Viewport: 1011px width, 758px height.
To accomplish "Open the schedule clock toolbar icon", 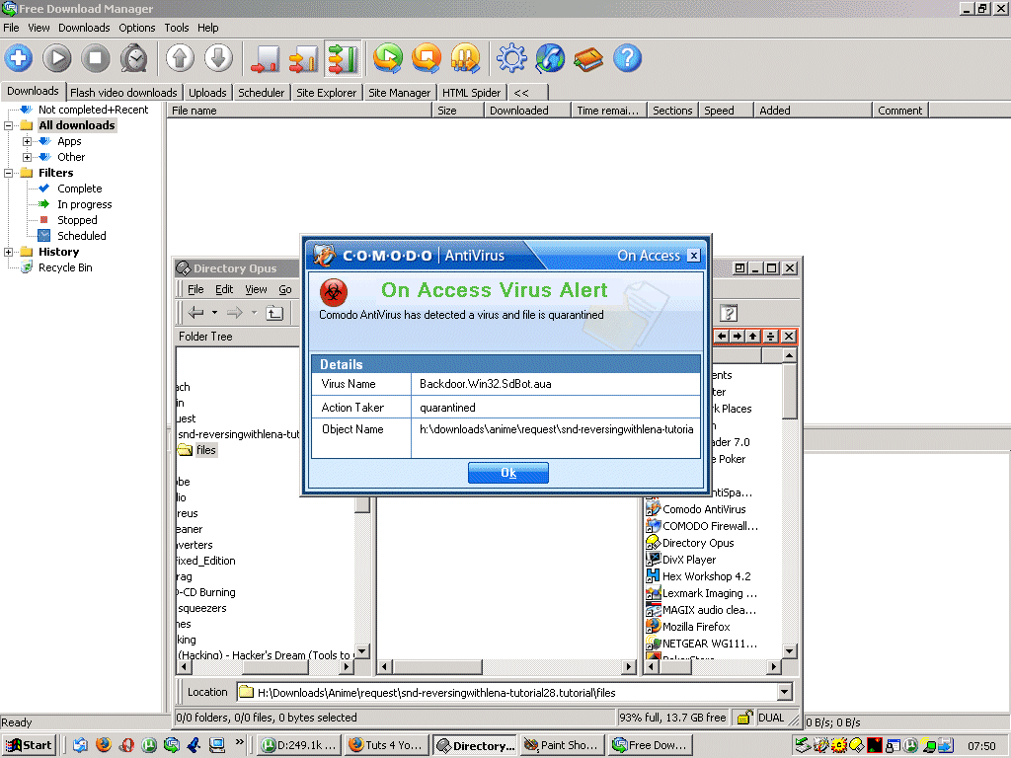I will pyautogui.click(x=134, y=58).
